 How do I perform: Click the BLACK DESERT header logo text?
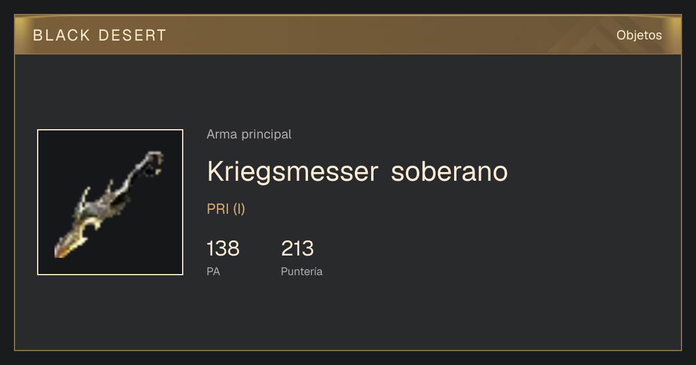point(100,35)
